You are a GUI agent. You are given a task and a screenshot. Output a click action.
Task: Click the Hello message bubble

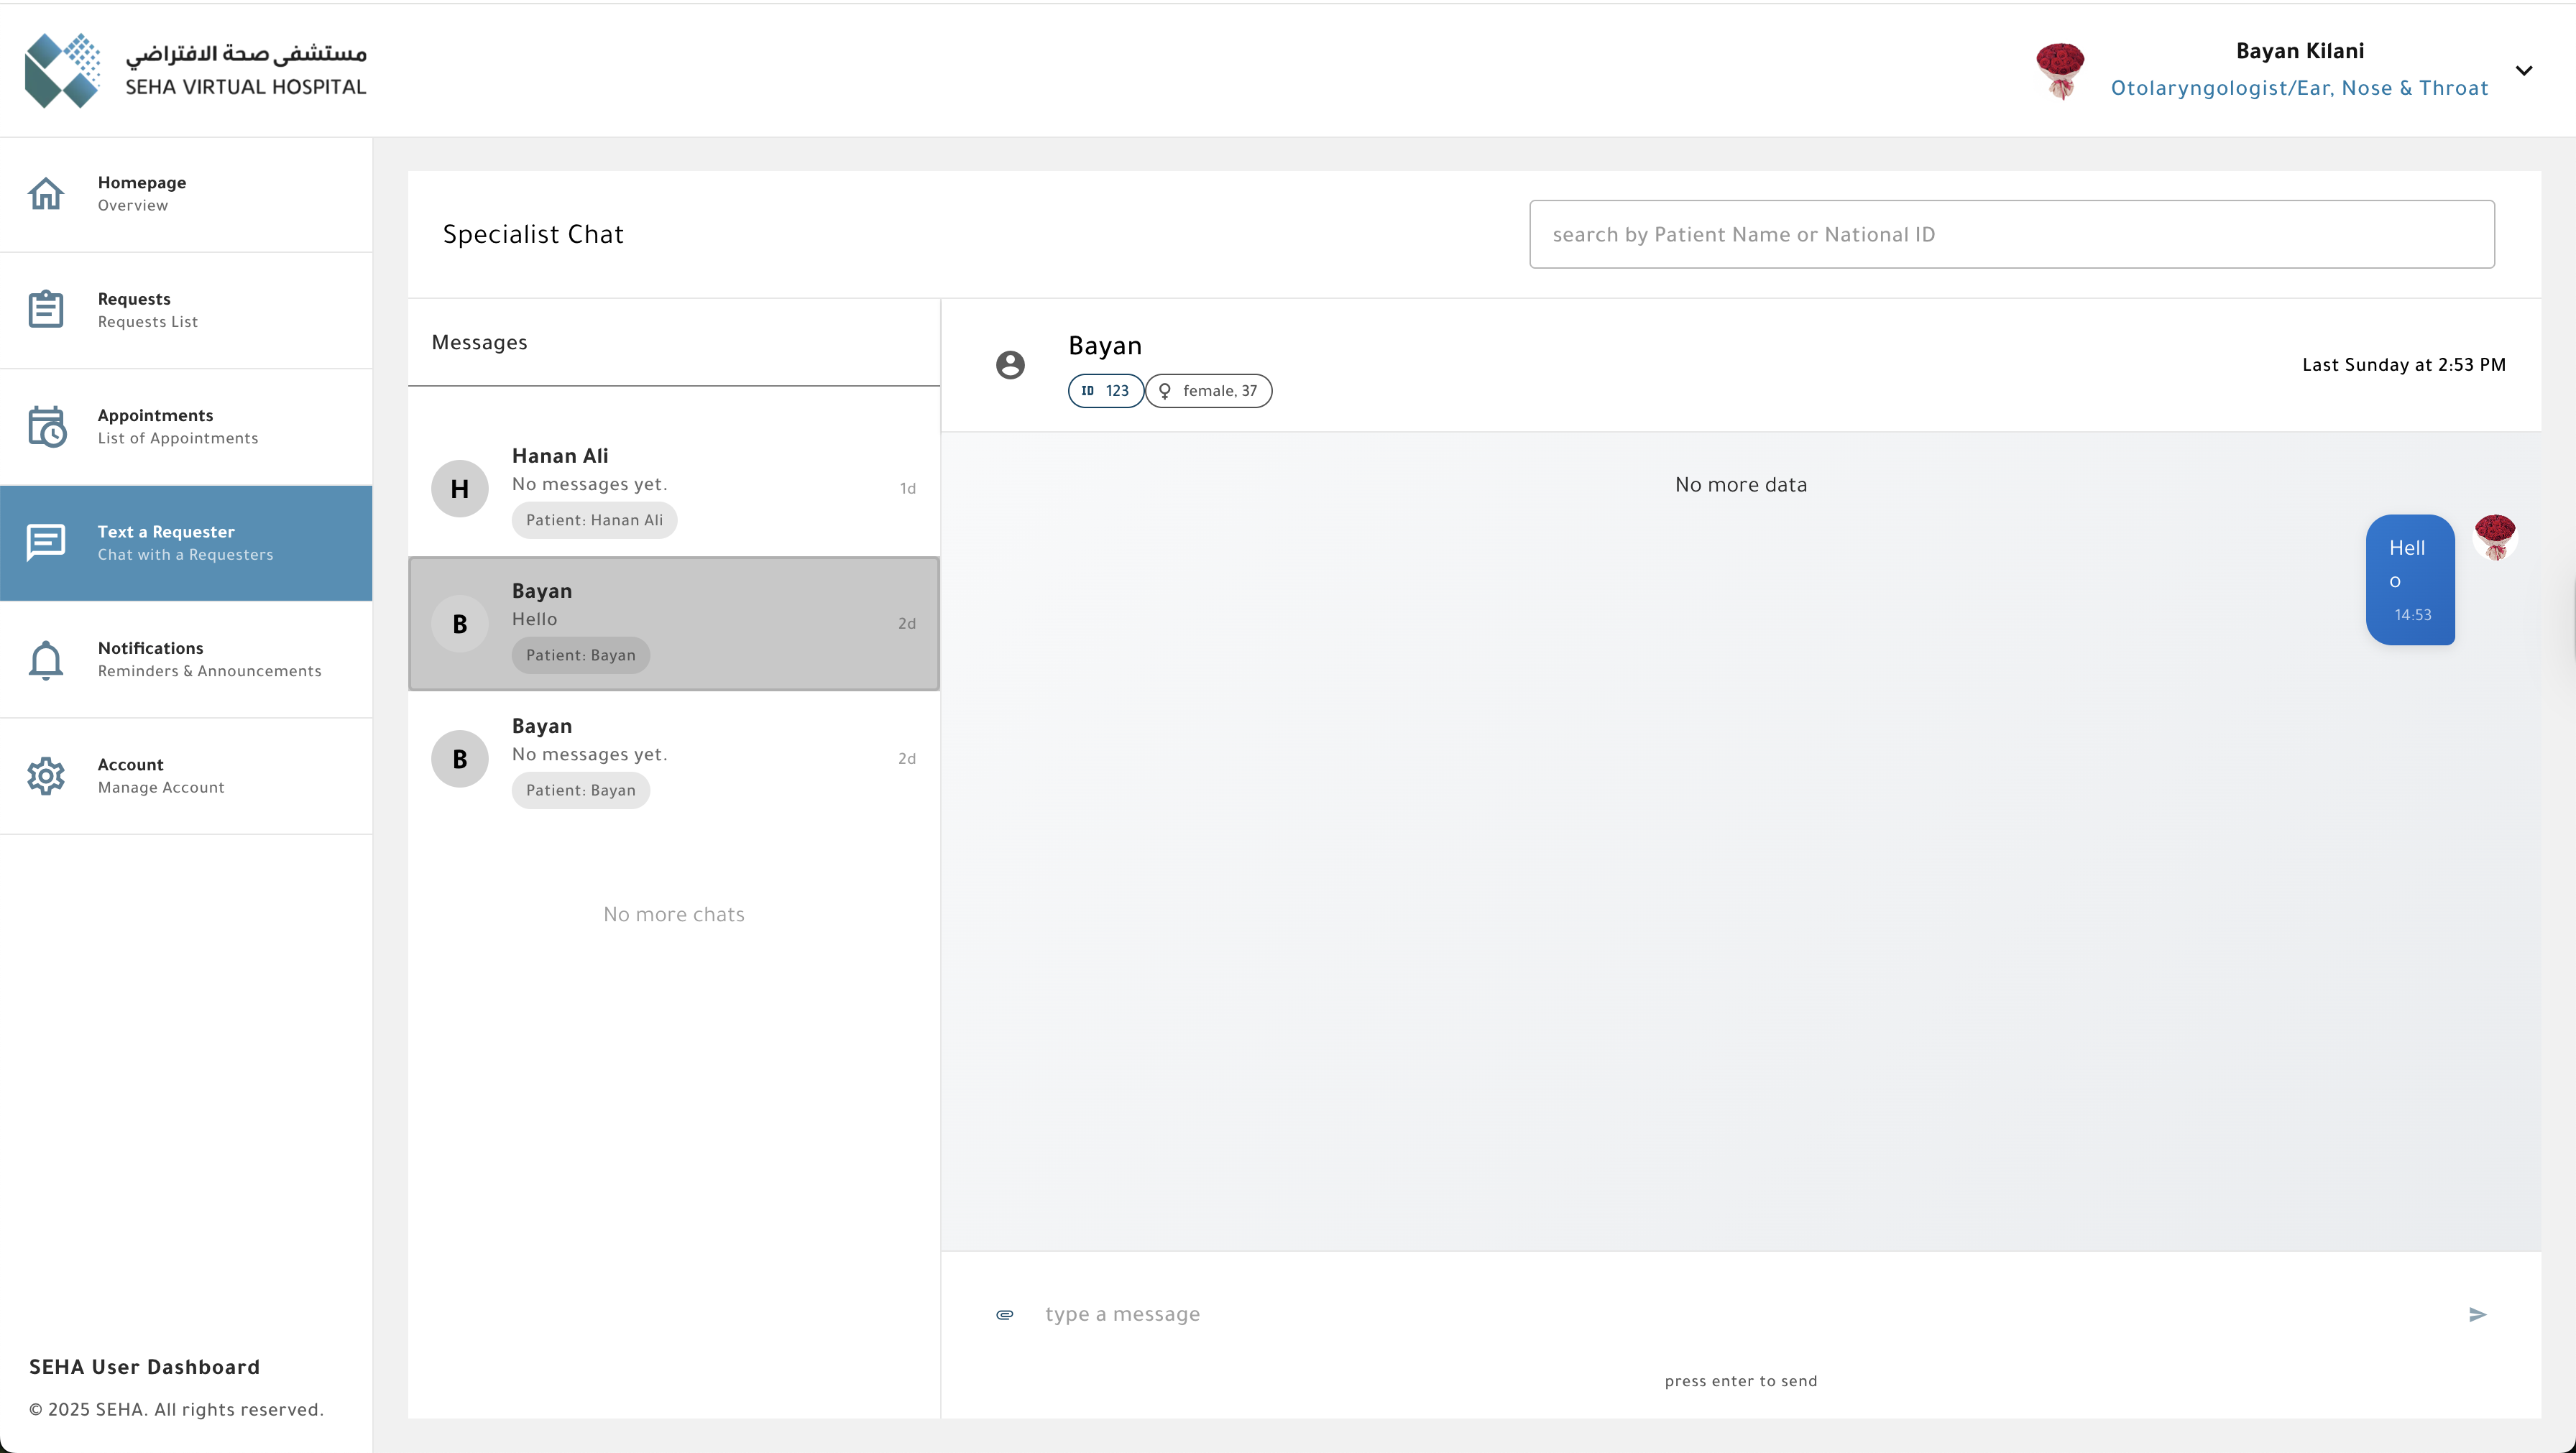point(2409,579)
